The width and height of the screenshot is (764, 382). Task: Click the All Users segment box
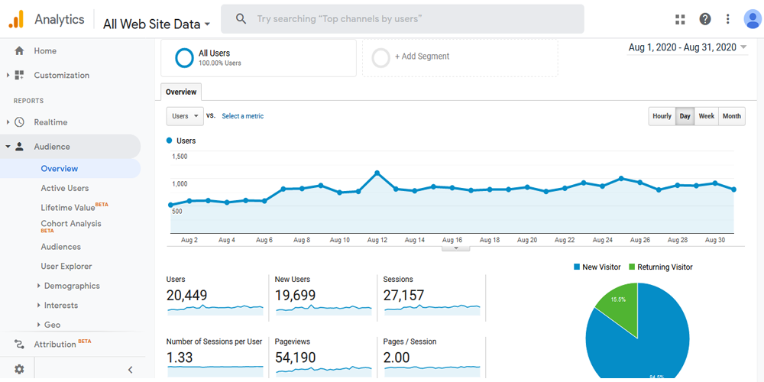click(258, 58)
